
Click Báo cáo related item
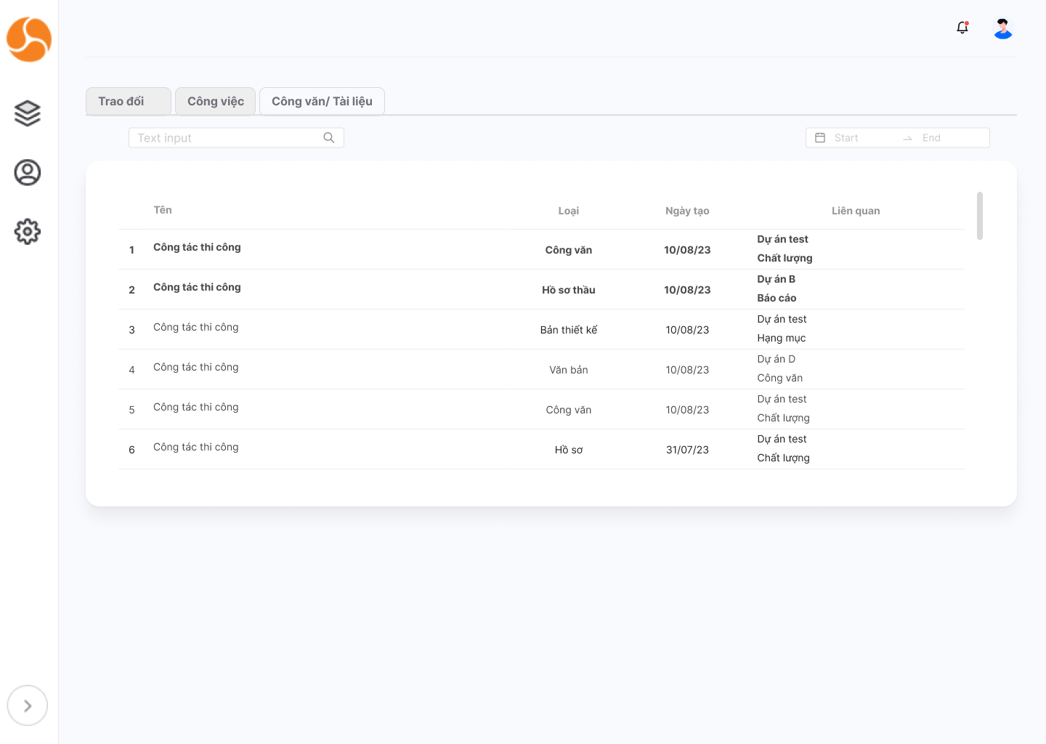coord(777,298)
